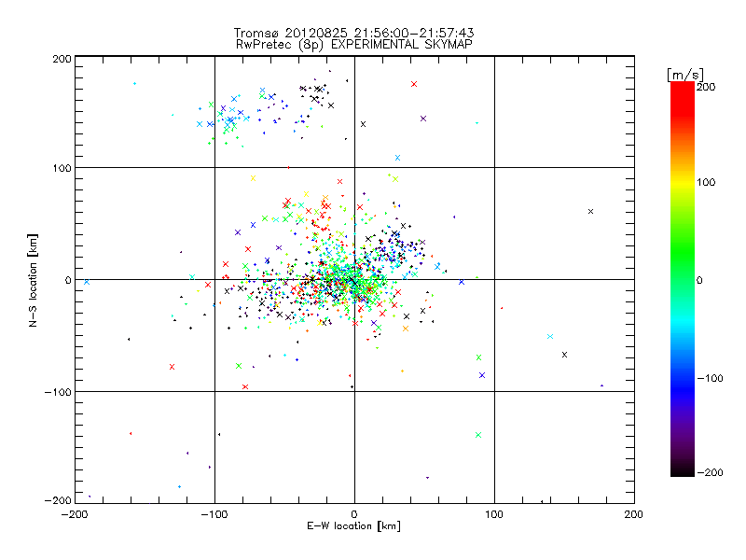Click the plot title starting with Tromsø 20120825

pyautogui.click(x=353, y=33)
